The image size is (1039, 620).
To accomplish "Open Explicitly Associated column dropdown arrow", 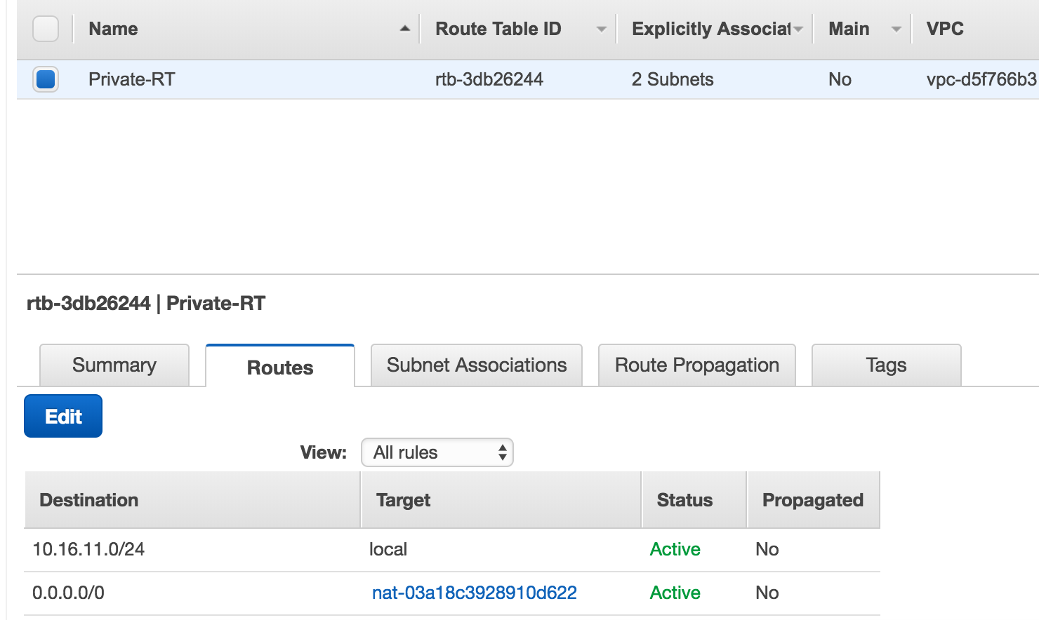I will (x=798, y=29).
